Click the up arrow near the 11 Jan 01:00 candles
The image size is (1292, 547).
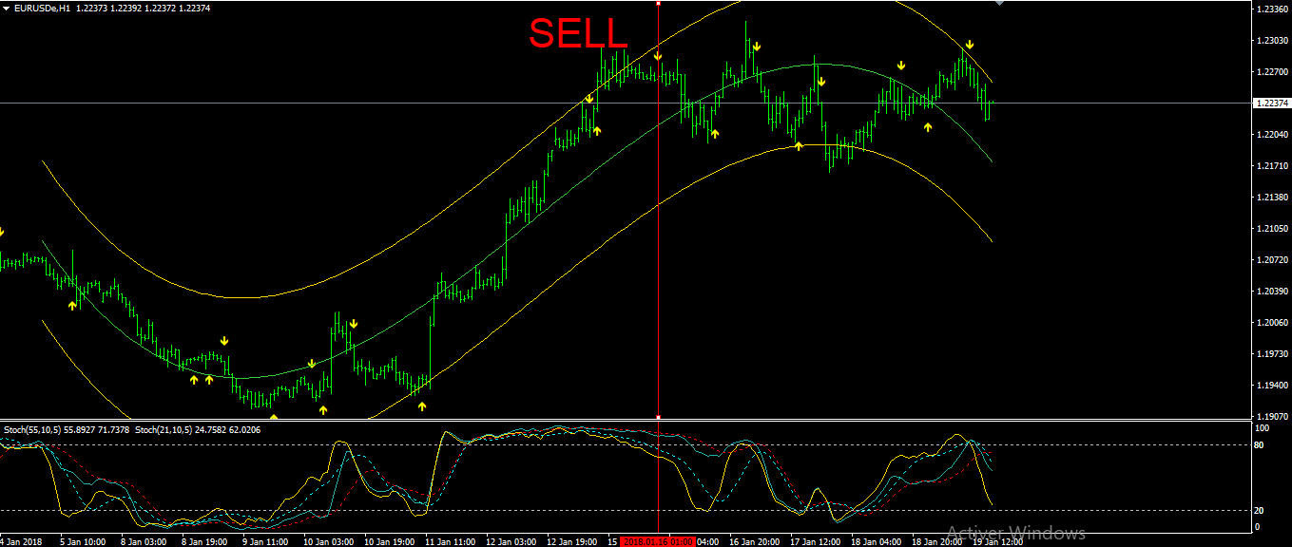(422, 406)
